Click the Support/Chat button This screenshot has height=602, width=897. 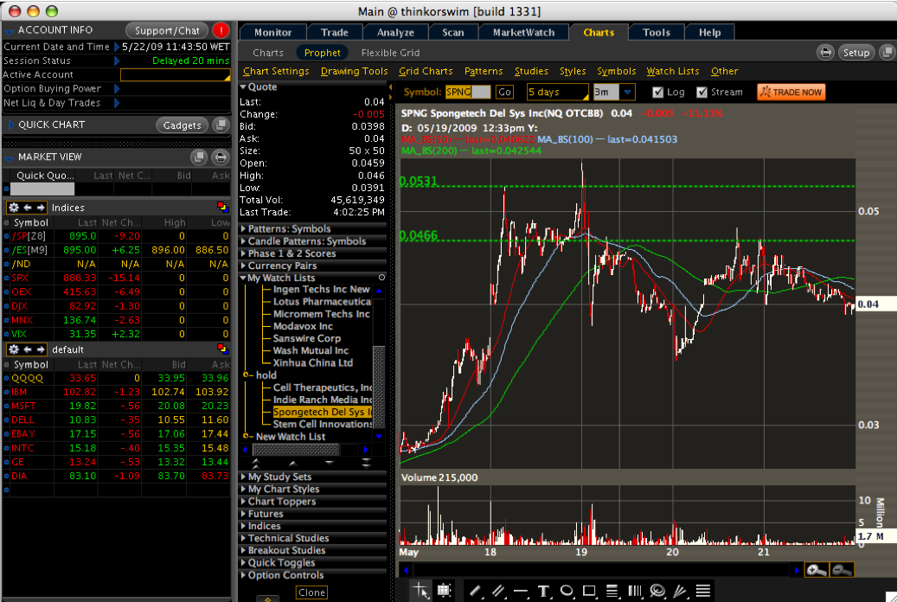[x=167, y=30]
